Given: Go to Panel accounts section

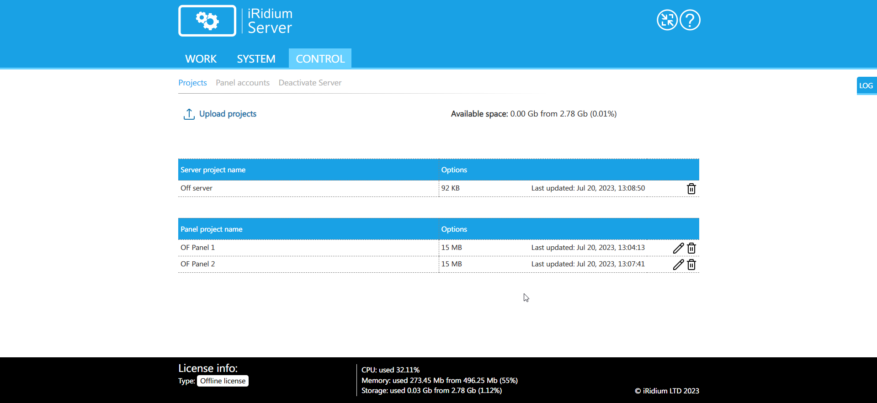Looking at the screenshot, I should (243, 83).
